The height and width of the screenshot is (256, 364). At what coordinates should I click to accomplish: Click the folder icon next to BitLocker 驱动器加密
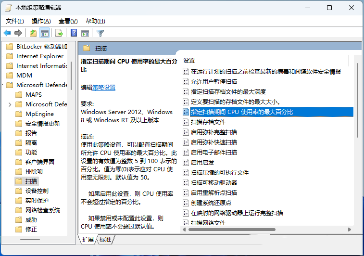(x=10, y=47)
